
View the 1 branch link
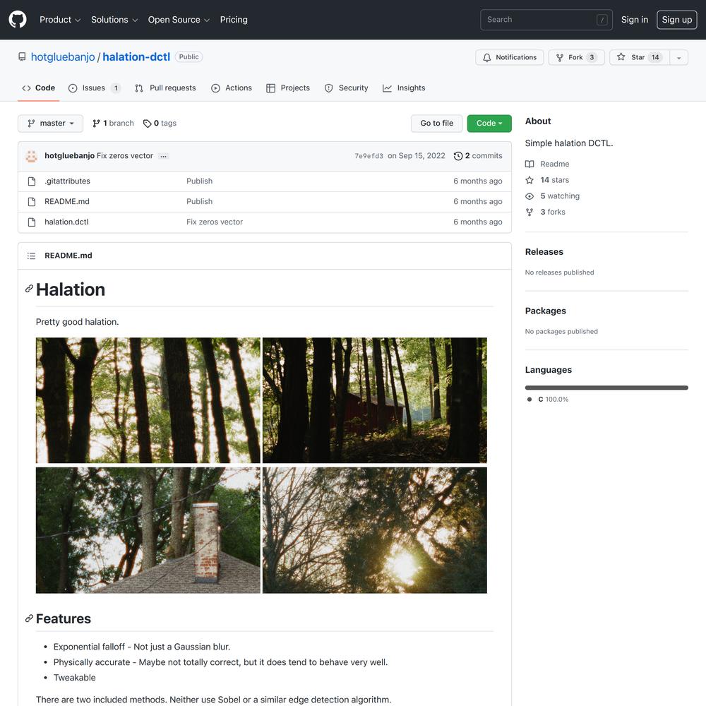(113, 124)
